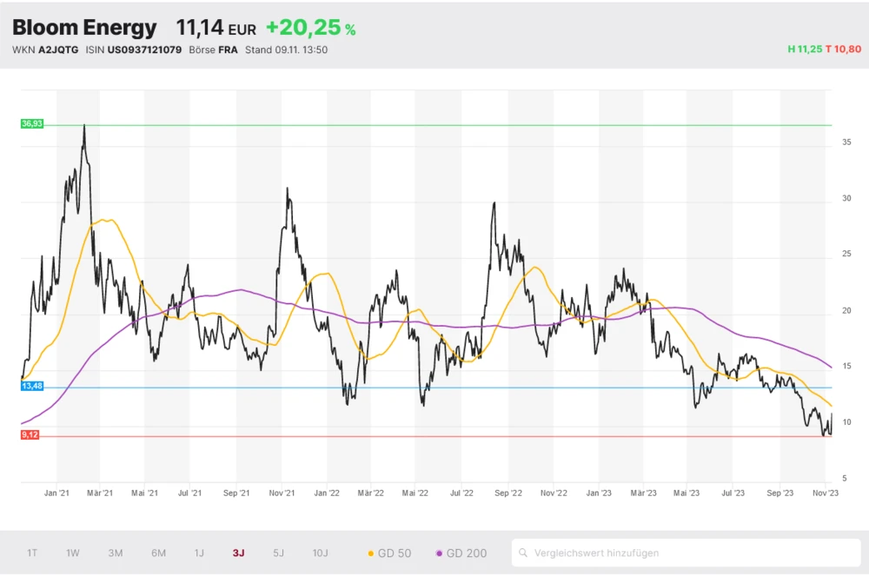Image resolution: width=869 pixels, height=583 pixels.
Task: Click the Nov '23 axis label
Action: [x=825, y=493]
